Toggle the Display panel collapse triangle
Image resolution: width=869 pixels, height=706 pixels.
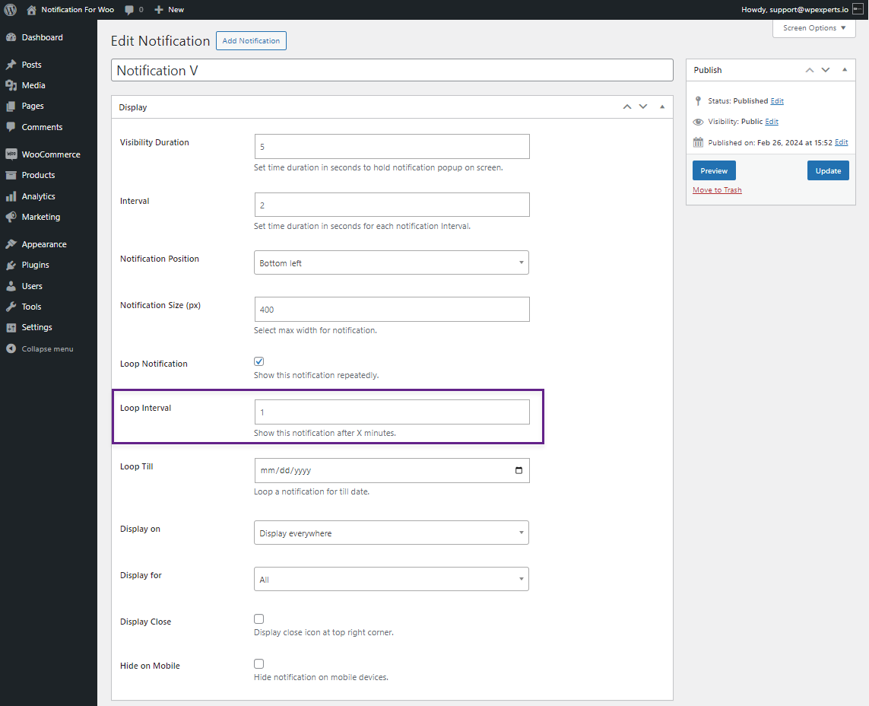662,107
